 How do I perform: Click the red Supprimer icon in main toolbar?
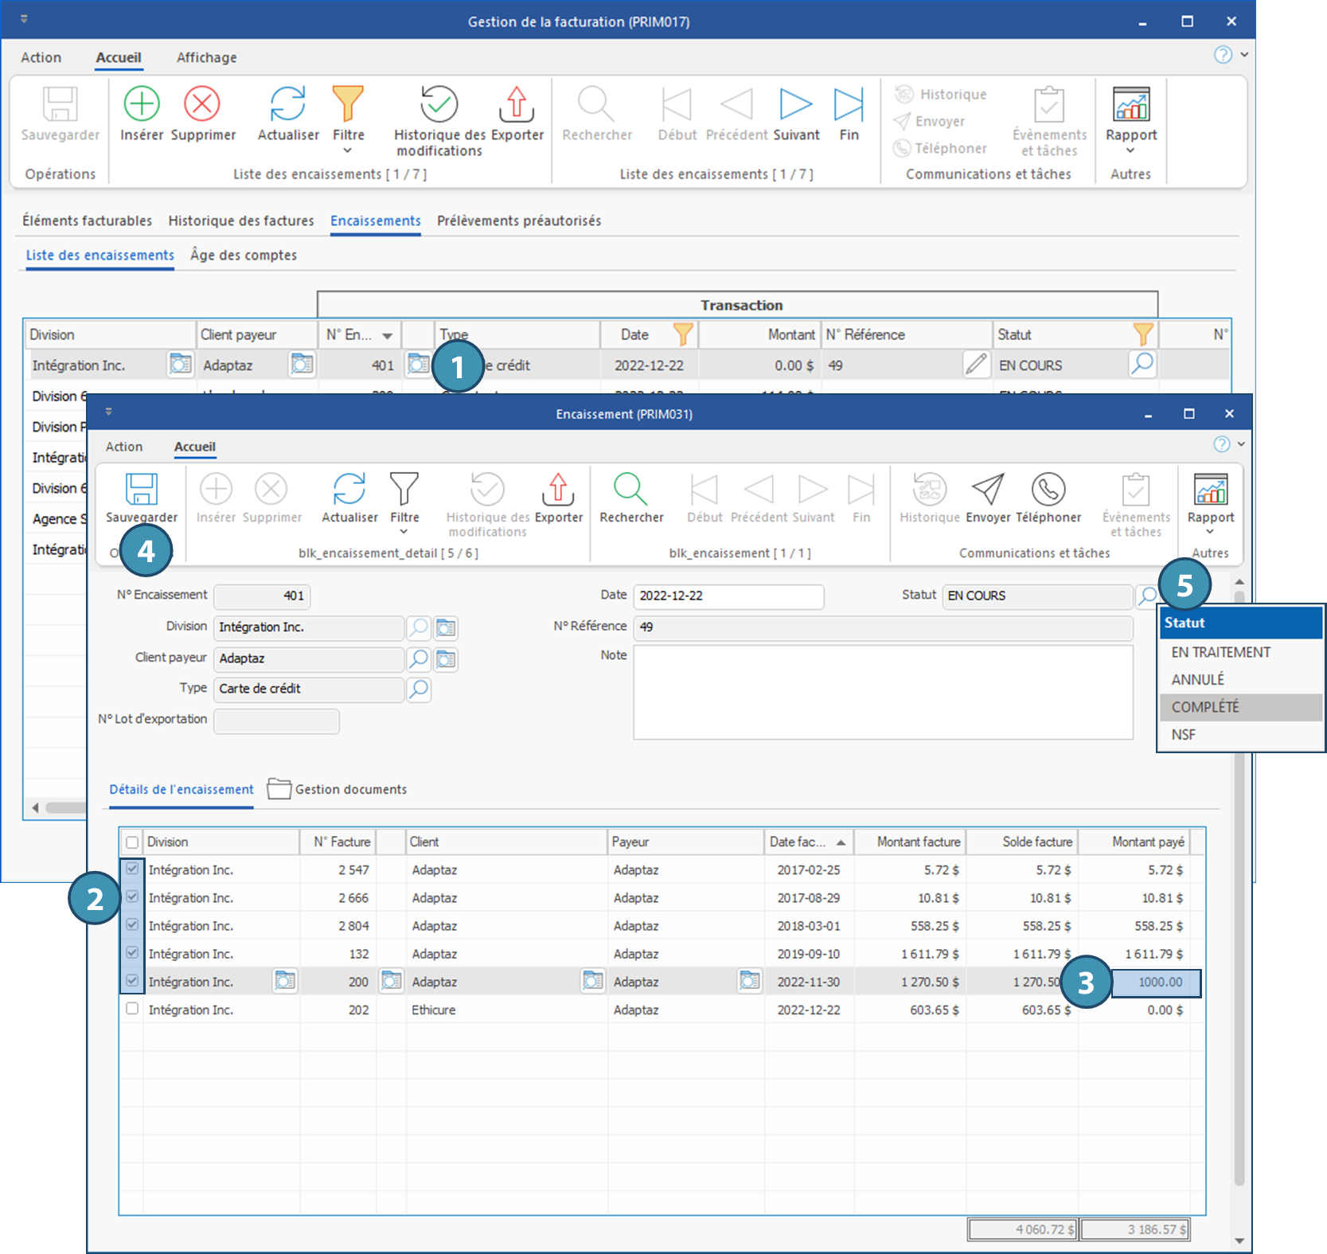pos(202,104)
